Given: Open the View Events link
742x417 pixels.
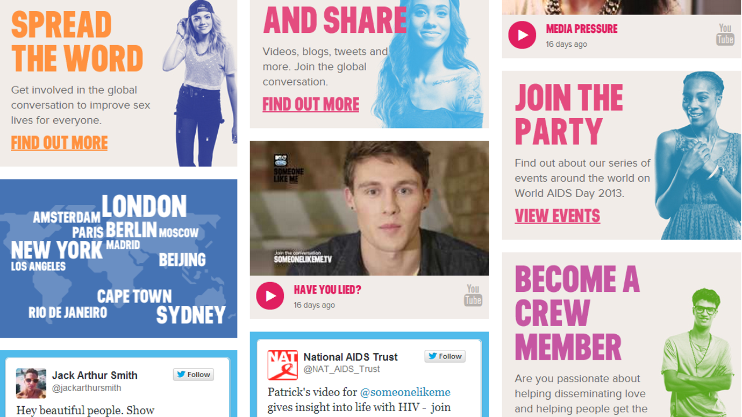Looking at the screenshot, I should coord(558,216).
